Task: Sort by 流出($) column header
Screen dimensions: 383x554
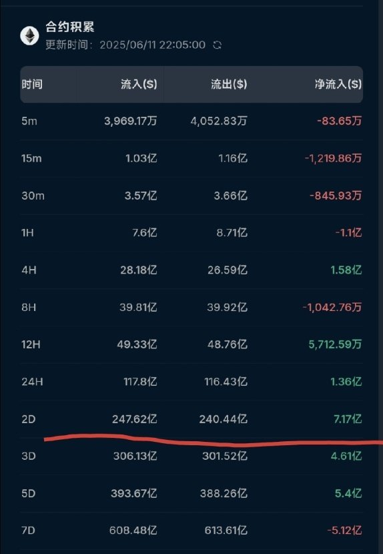Action: tap(229, 85)
